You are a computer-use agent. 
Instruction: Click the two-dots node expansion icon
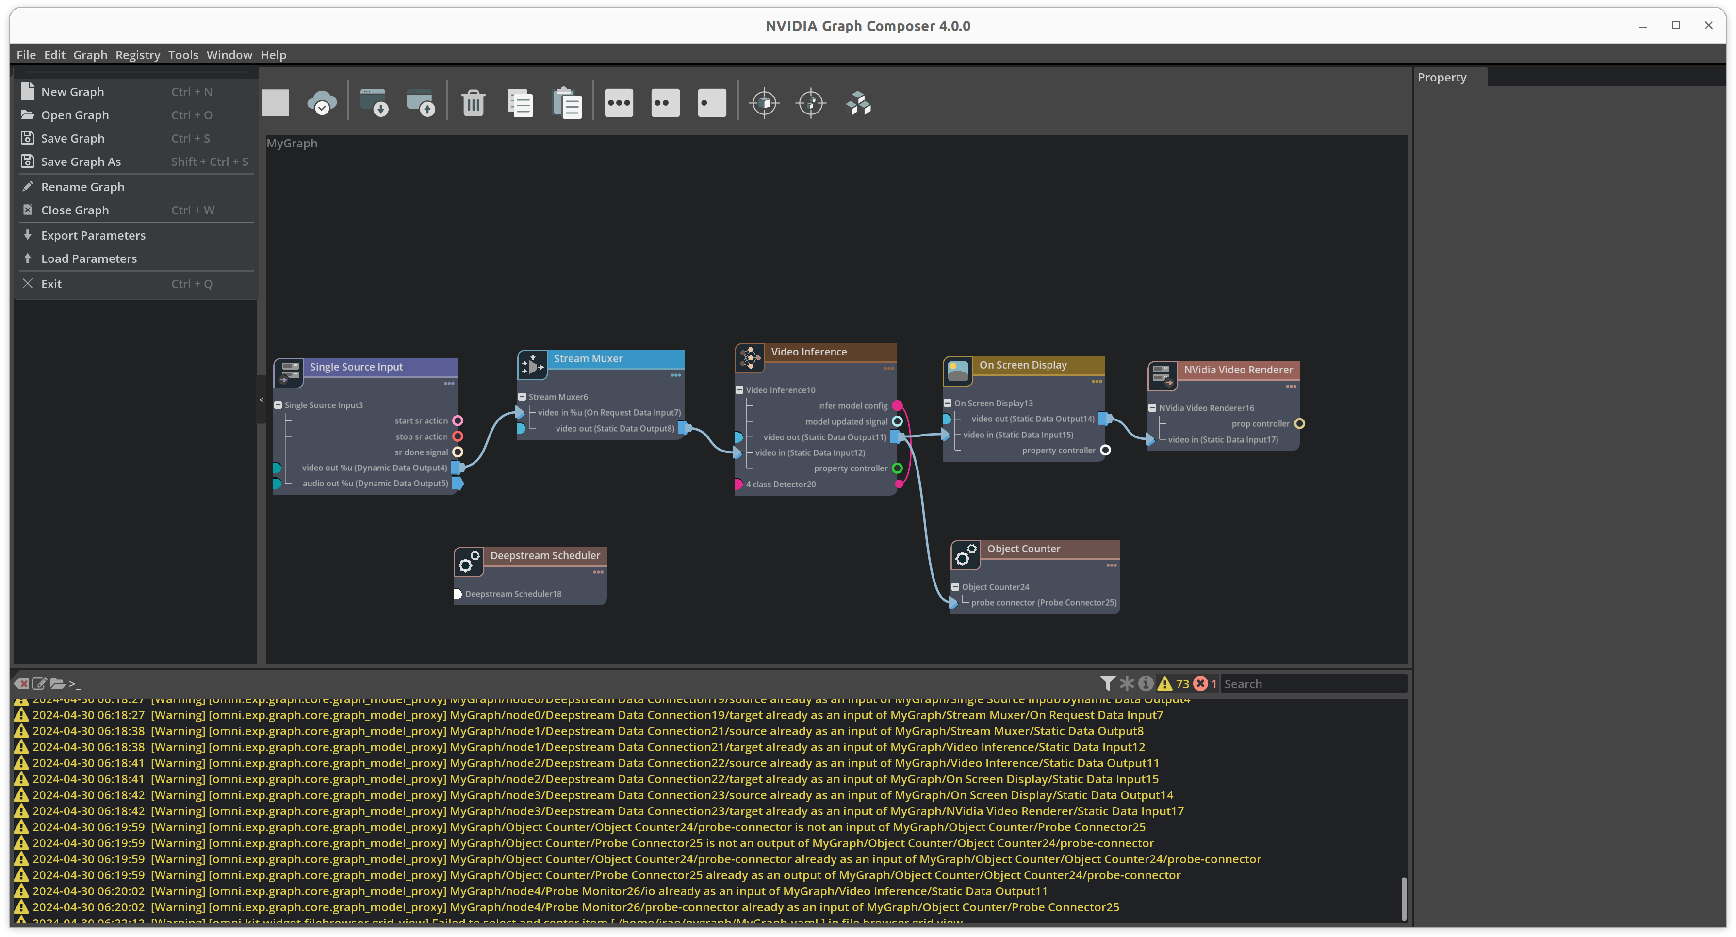click(x=665, y=103)
